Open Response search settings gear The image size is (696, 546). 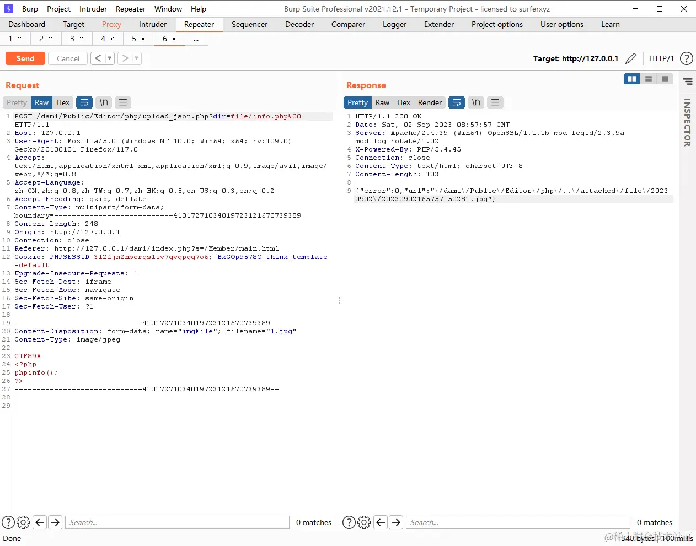[x=364, y=522]
